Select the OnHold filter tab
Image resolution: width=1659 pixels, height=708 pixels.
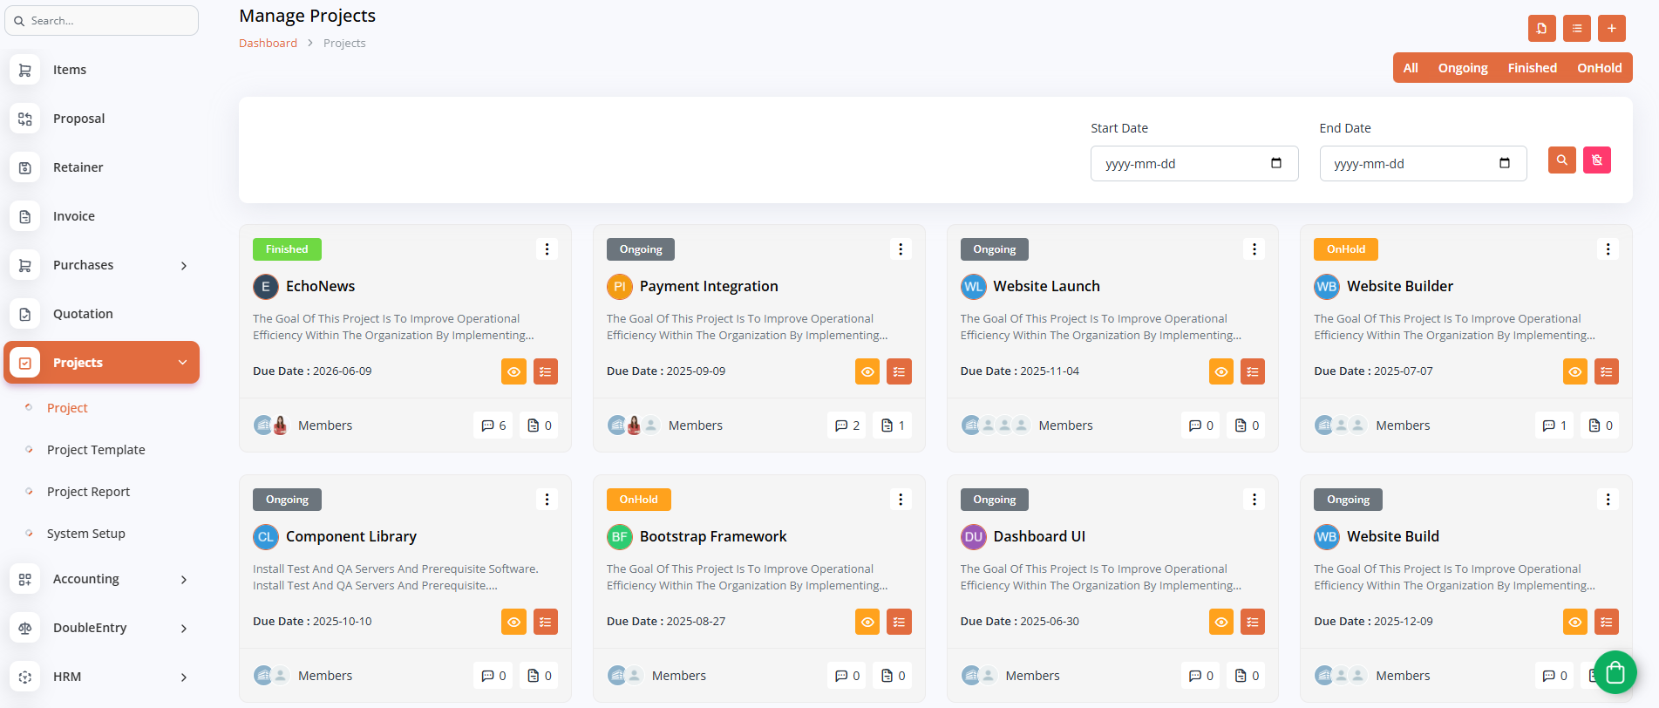(1599, 68)
